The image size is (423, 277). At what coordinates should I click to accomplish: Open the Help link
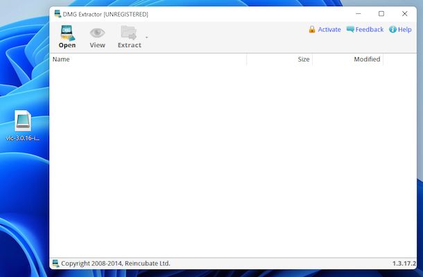coord(400,29)
